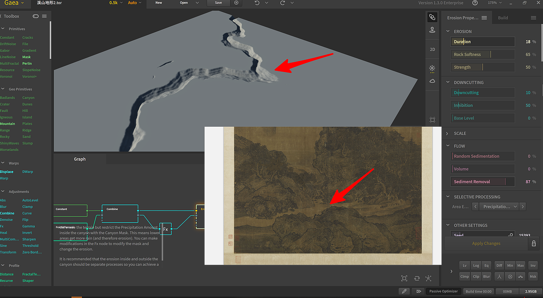
Task: Toggle the Inv post-process button
Action: tap(533, 265)
